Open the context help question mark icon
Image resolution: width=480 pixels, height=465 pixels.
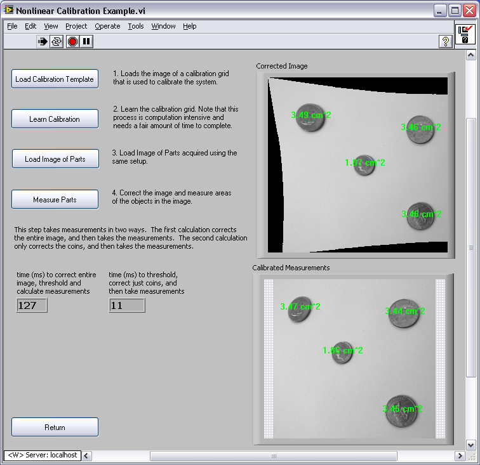coord(445,41)
